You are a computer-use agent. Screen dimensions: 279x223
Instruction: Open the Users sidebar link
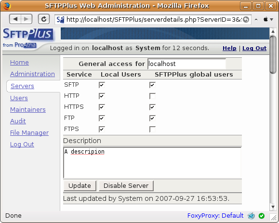pyautogui.click(x=19, y=98)
